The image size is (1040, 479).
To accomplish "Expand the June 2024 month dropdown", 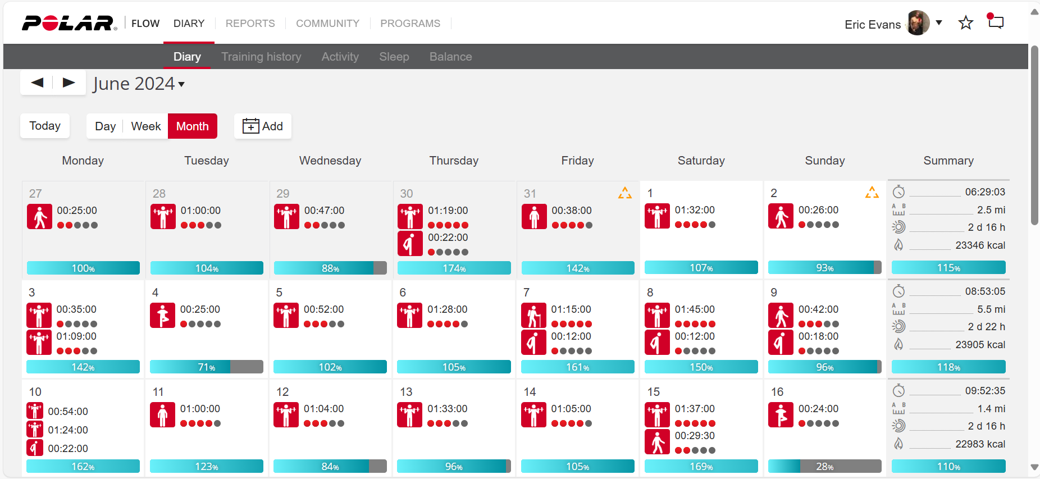I will (x=181, y=84).
